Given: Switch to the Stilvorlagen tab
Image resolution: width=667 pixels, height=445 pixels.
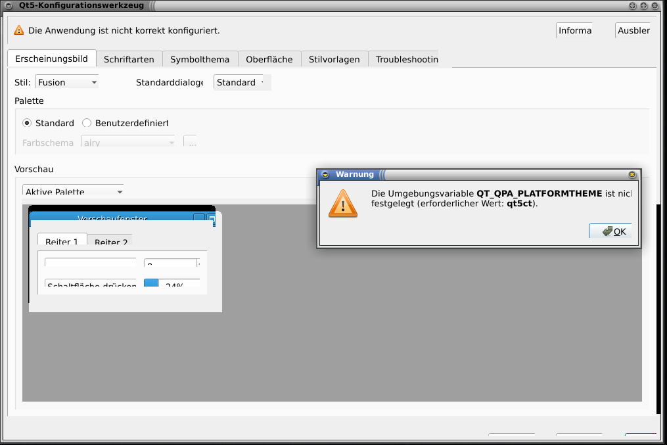Looking at the screenshot, I should (x=334, y=59).
